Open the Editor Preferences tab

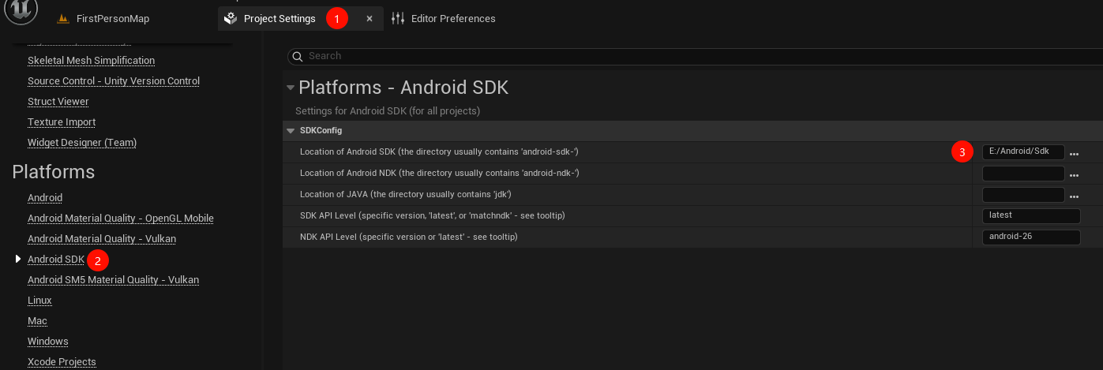[453, 18]
